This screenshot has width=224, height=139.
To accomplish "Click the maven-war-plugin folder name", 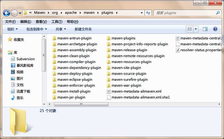I will click(x=126, y=86).
